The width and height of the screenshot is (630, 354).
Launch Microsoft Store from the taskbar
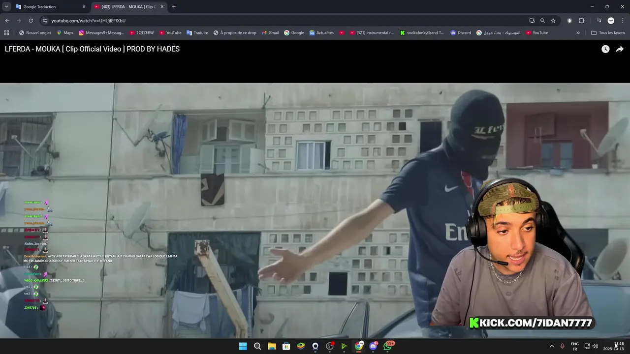tap(286, 346)
